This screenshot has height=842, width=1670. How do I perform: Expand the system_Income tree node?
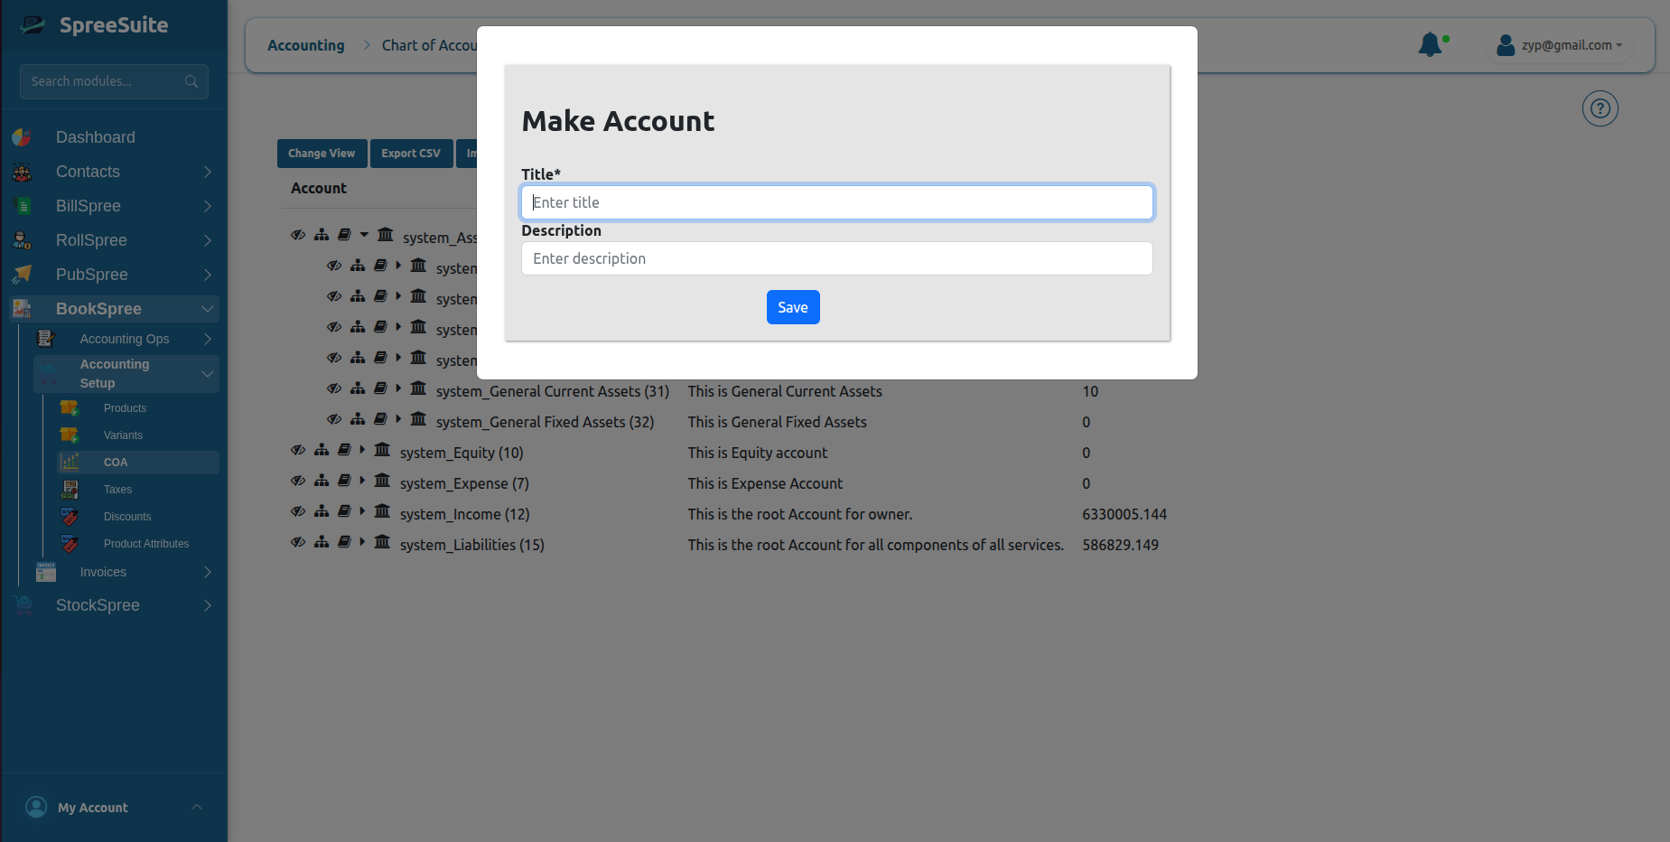click(362, 511)
